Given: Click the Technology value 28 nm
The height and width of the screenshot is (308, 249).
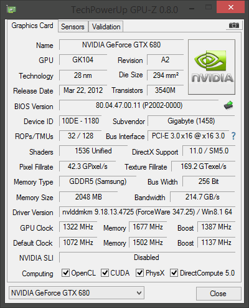Looking at the screenshot, I should 83,75.
